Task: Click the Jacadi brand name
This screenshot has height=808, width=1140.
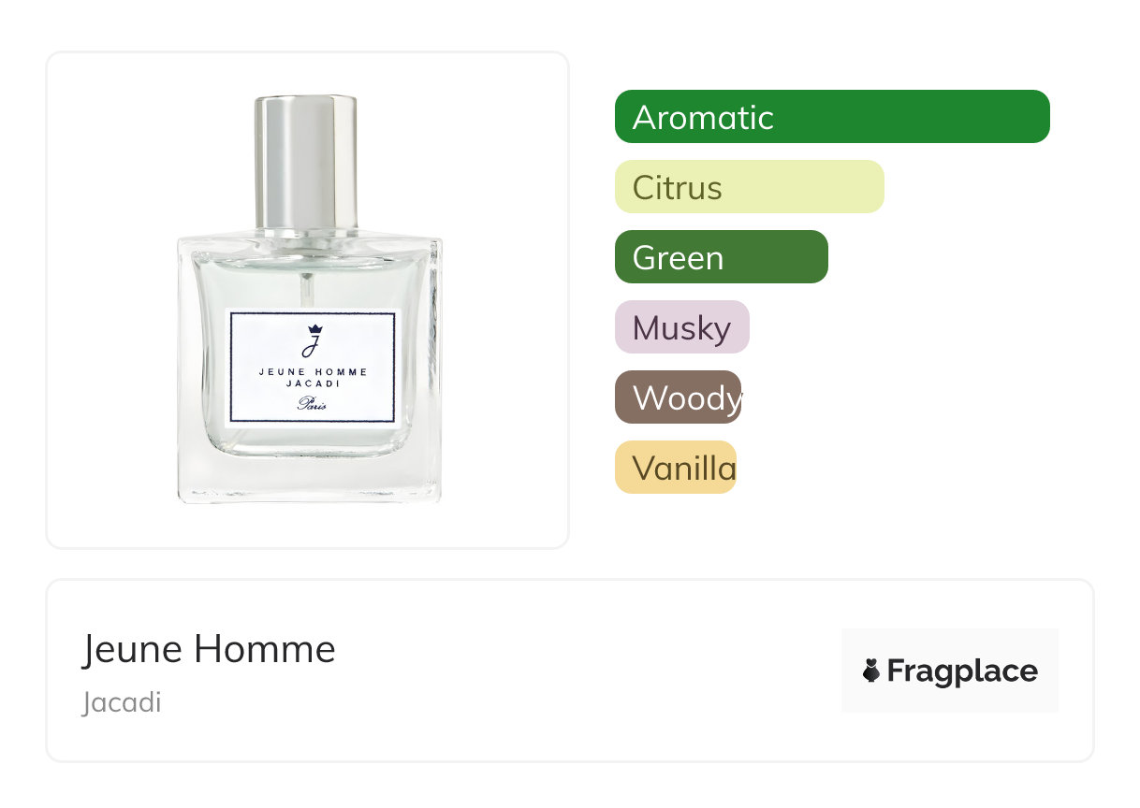Action: (x=122, y=702)
